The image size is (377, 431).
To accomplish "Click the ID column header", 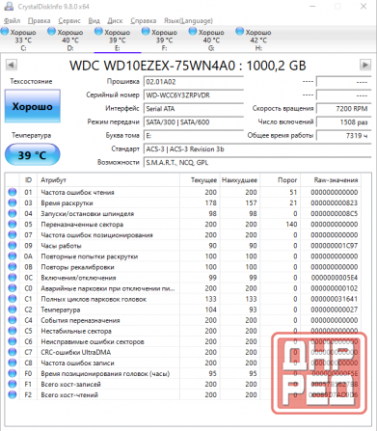I will point(28,180).
